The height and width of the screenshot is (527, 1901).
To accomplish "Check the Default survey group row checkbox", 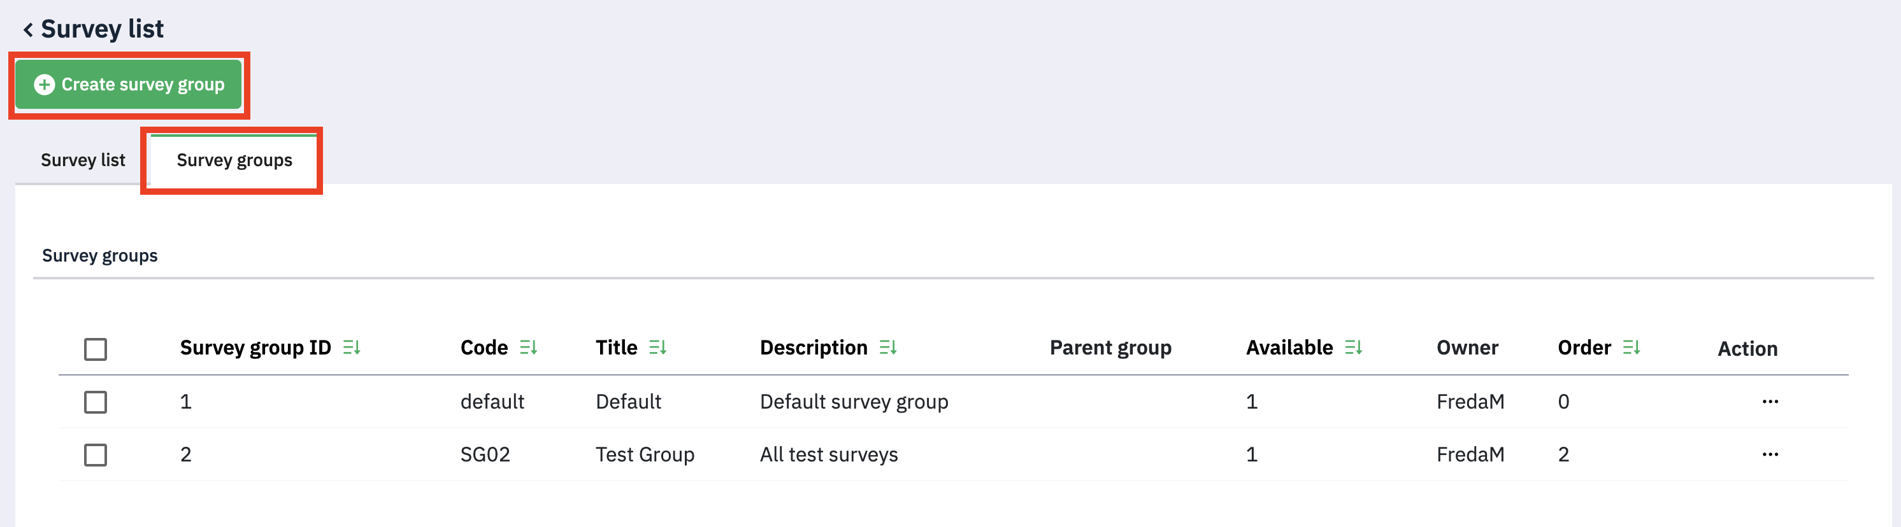I will coord(95,402).
